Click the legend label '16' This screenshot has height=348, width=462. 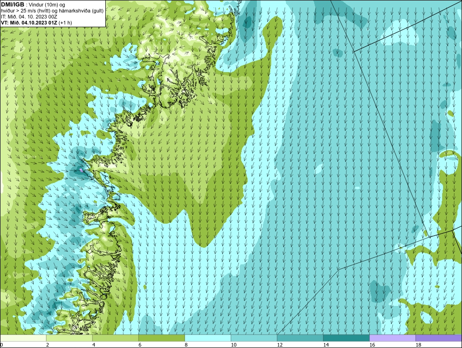372,345
